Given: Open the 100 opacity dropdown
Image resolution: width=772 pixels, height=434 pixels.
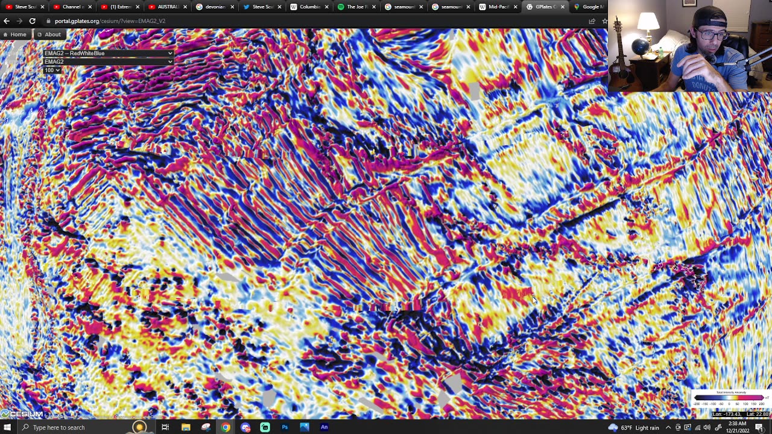Looking at the screenshot, I should 52,71.
